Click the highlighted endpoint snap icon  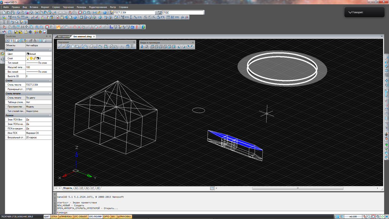point(58,27)
